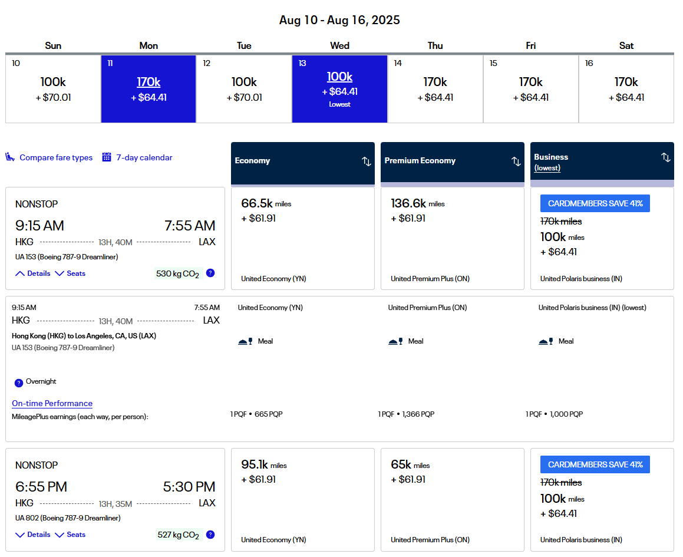Select Wednesday Aug 13 lowest fare

tap(340, 89)
